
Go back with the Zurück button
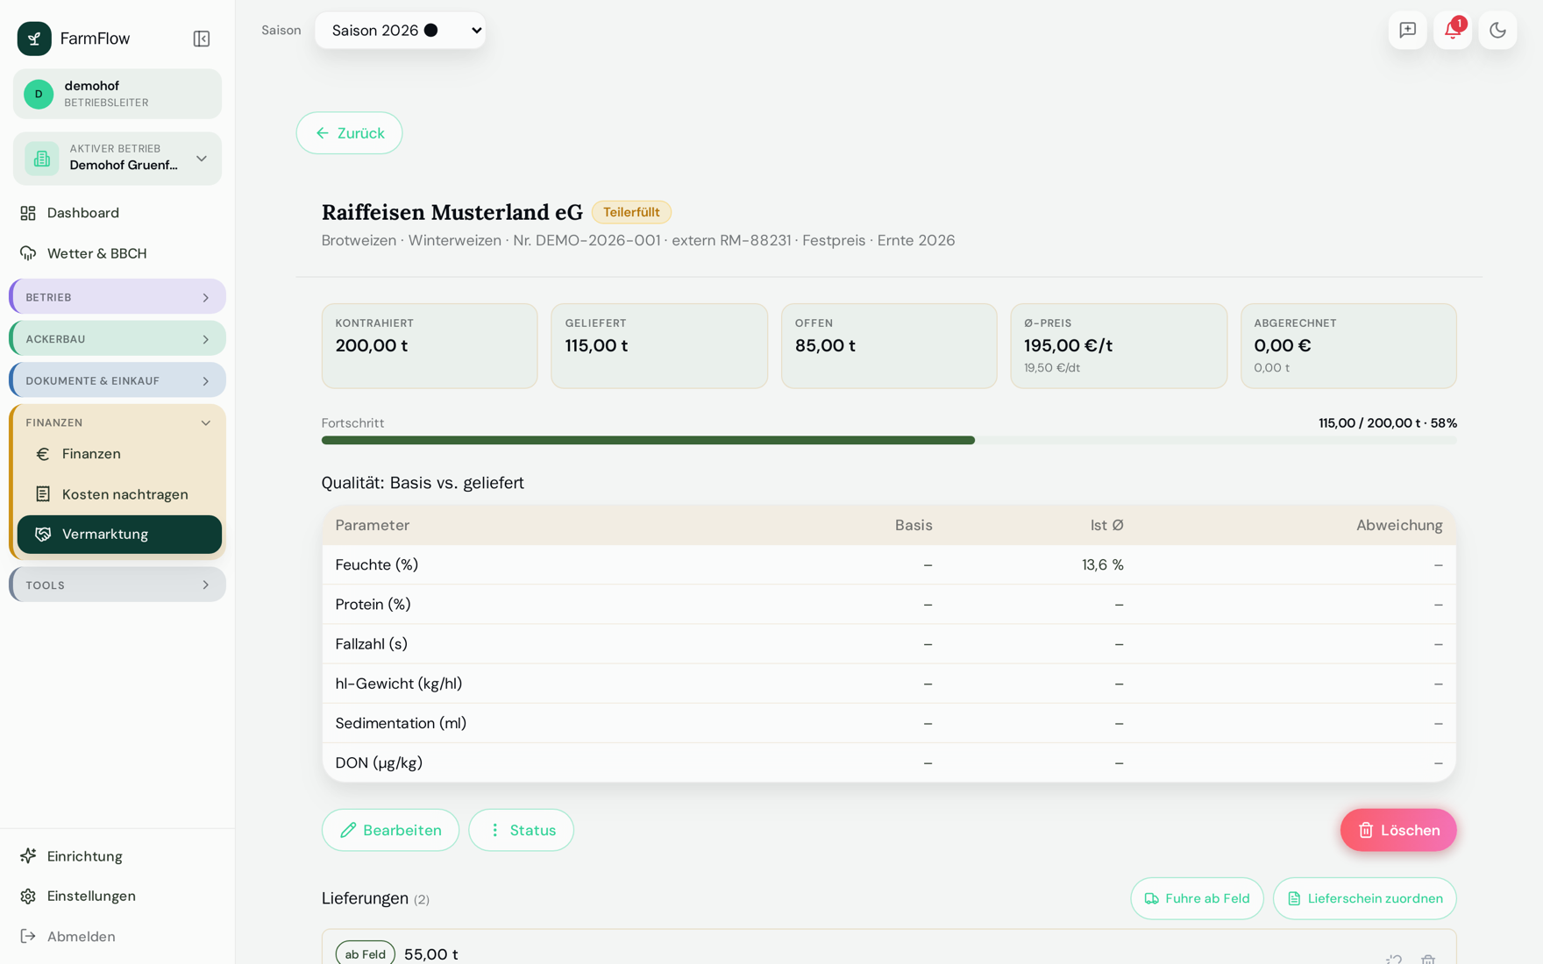click(349, 133)
